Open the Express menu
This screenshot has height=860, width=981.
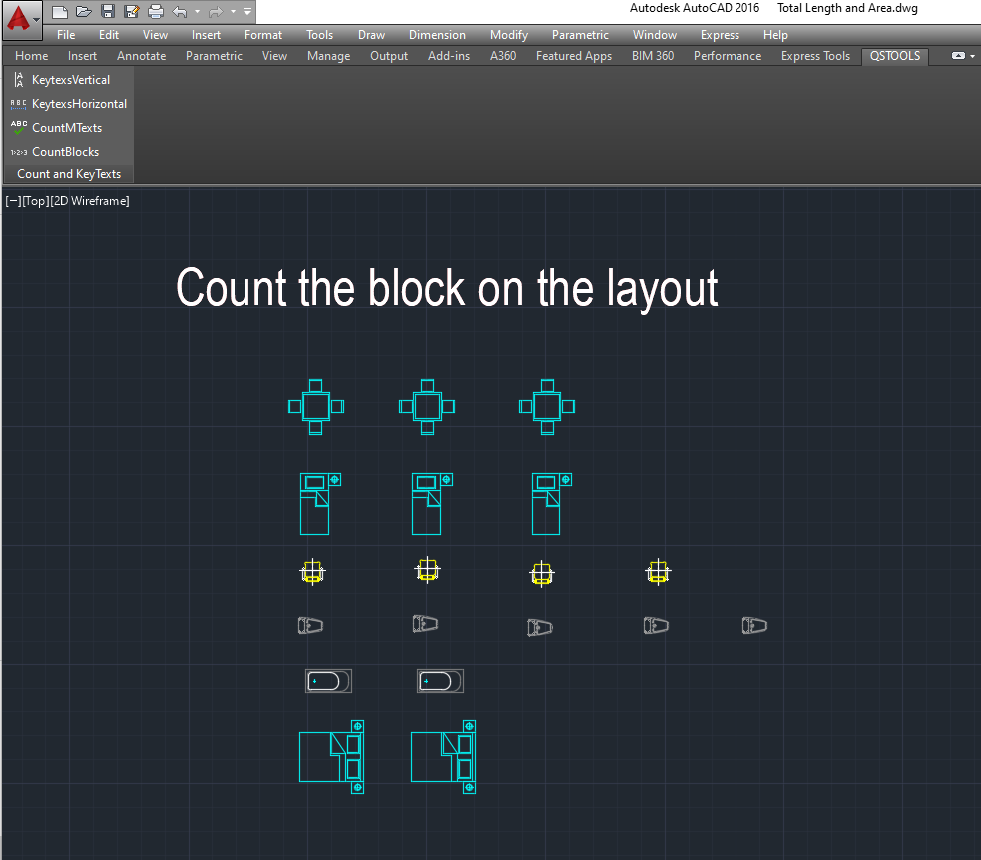point(720,35)
